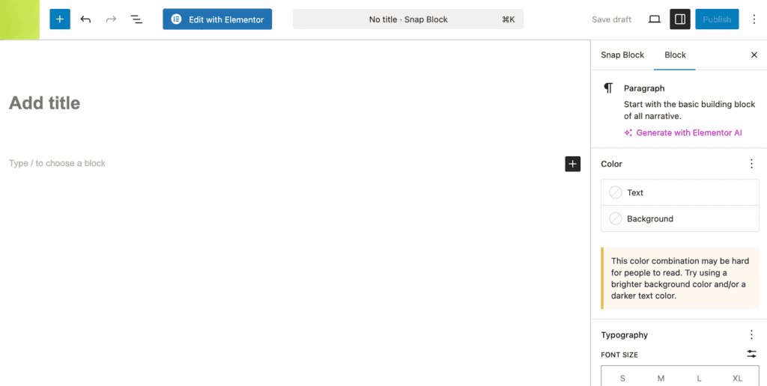Toggle the Settings sidebar panel
The width and height of the screenshot is (767, 386).
(680, 19)
